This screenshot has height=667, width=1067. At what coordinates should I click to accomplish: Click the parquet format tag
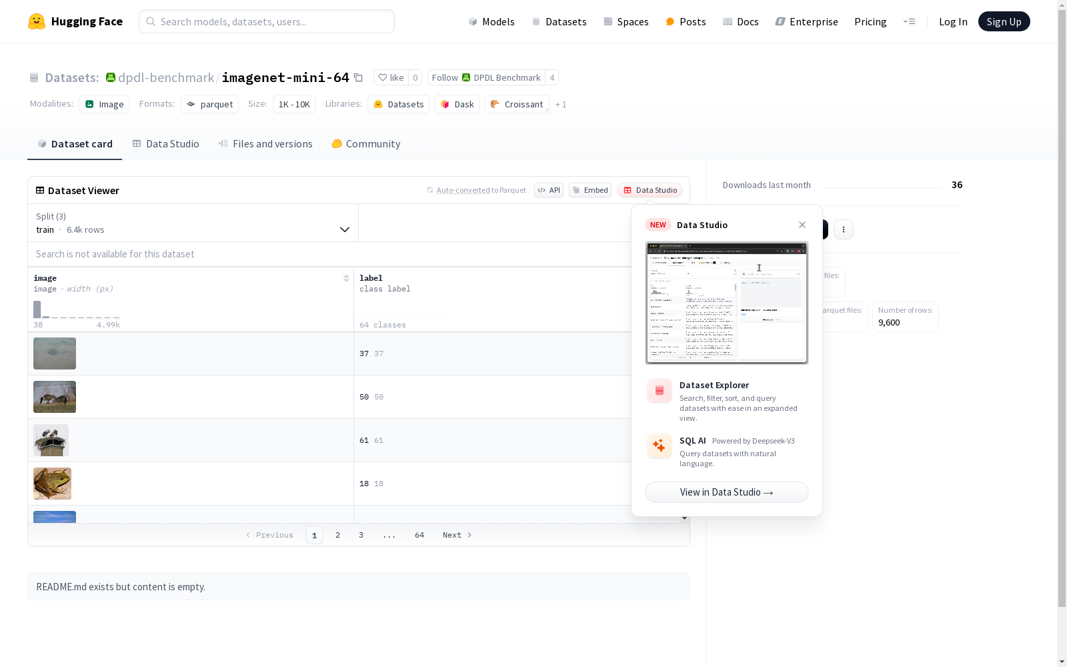[209, 104]
